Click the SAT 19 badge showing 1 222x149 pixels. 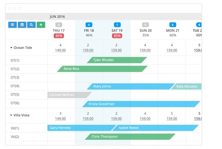point(117,25)
